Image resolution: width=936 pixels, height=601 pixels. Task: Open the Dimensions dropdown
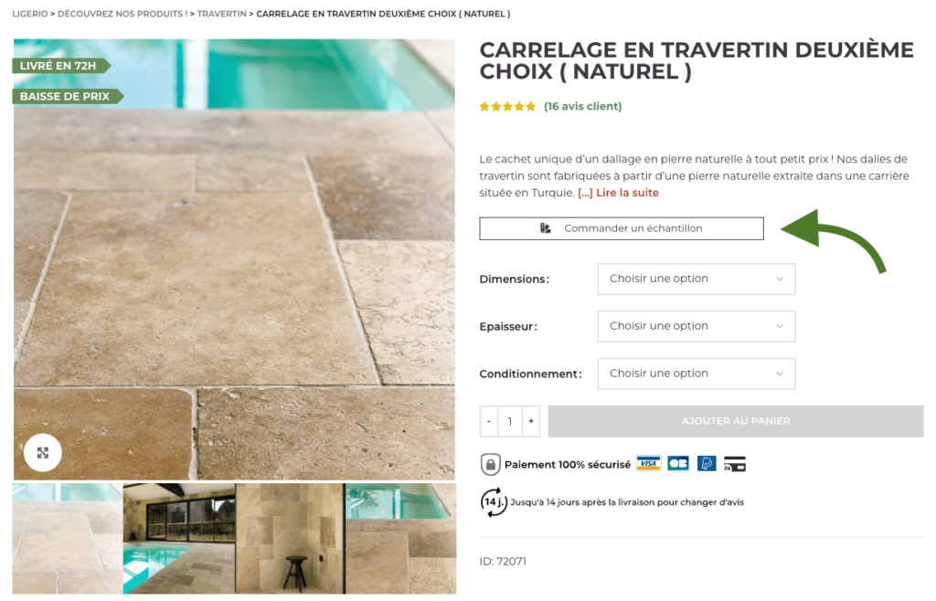point(696,279)
